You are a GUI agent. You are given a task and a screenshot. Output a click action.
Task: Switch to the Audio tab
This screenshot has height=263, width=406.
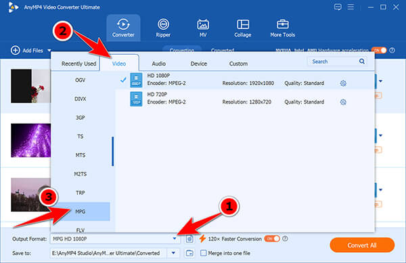click(x=159, y=64)
